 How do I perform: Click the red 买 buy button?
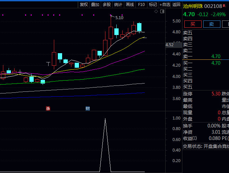coord(193,24)
